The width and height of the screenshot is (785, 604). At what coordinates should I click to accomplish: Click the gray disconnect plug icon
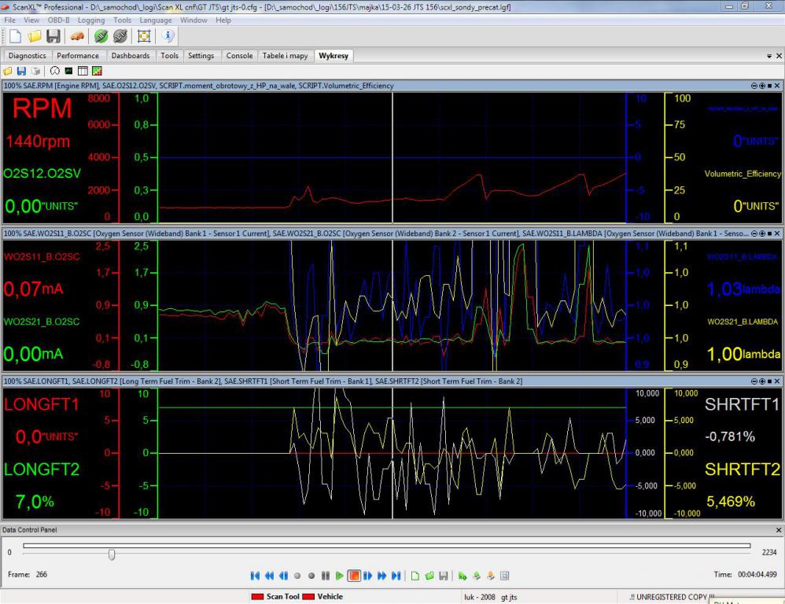coord(120,36)
